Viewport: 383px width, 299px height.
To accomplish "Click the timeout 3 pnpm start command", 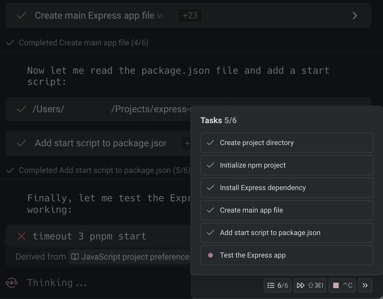I will pos(89,236).
